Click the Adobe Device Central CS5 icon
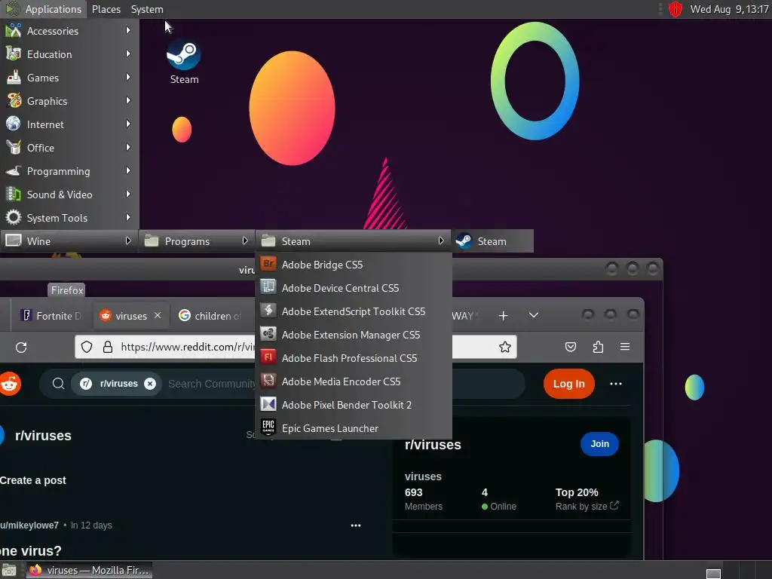 (x=268, y=287)
